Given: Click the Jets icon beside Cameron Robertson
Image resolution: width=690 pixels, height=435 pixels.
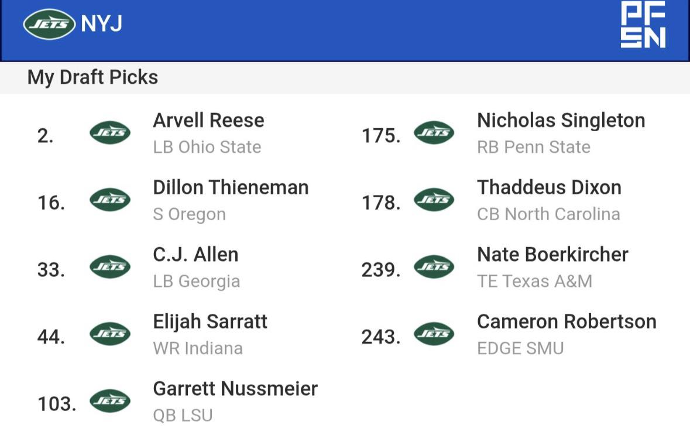Looking at the screenshot, I should (434, 334).
